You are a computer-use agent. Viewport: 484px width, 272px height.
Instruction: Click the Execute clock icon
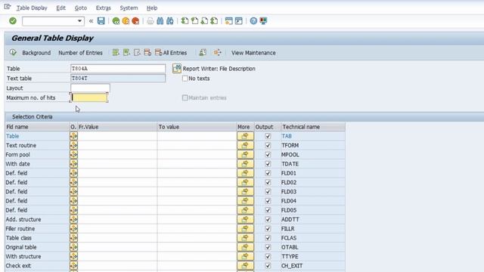coord(13,53)
